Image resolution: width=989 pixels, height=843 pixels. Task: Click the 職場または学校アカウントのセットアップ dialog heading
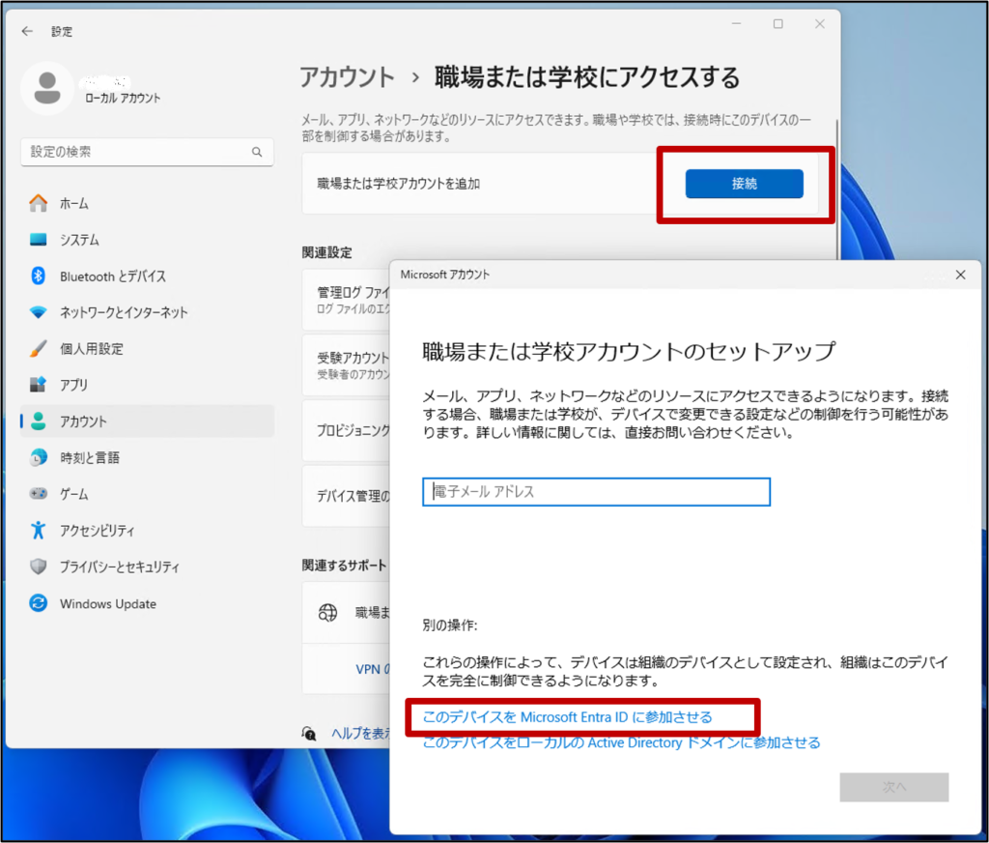[x=629, y=352]
